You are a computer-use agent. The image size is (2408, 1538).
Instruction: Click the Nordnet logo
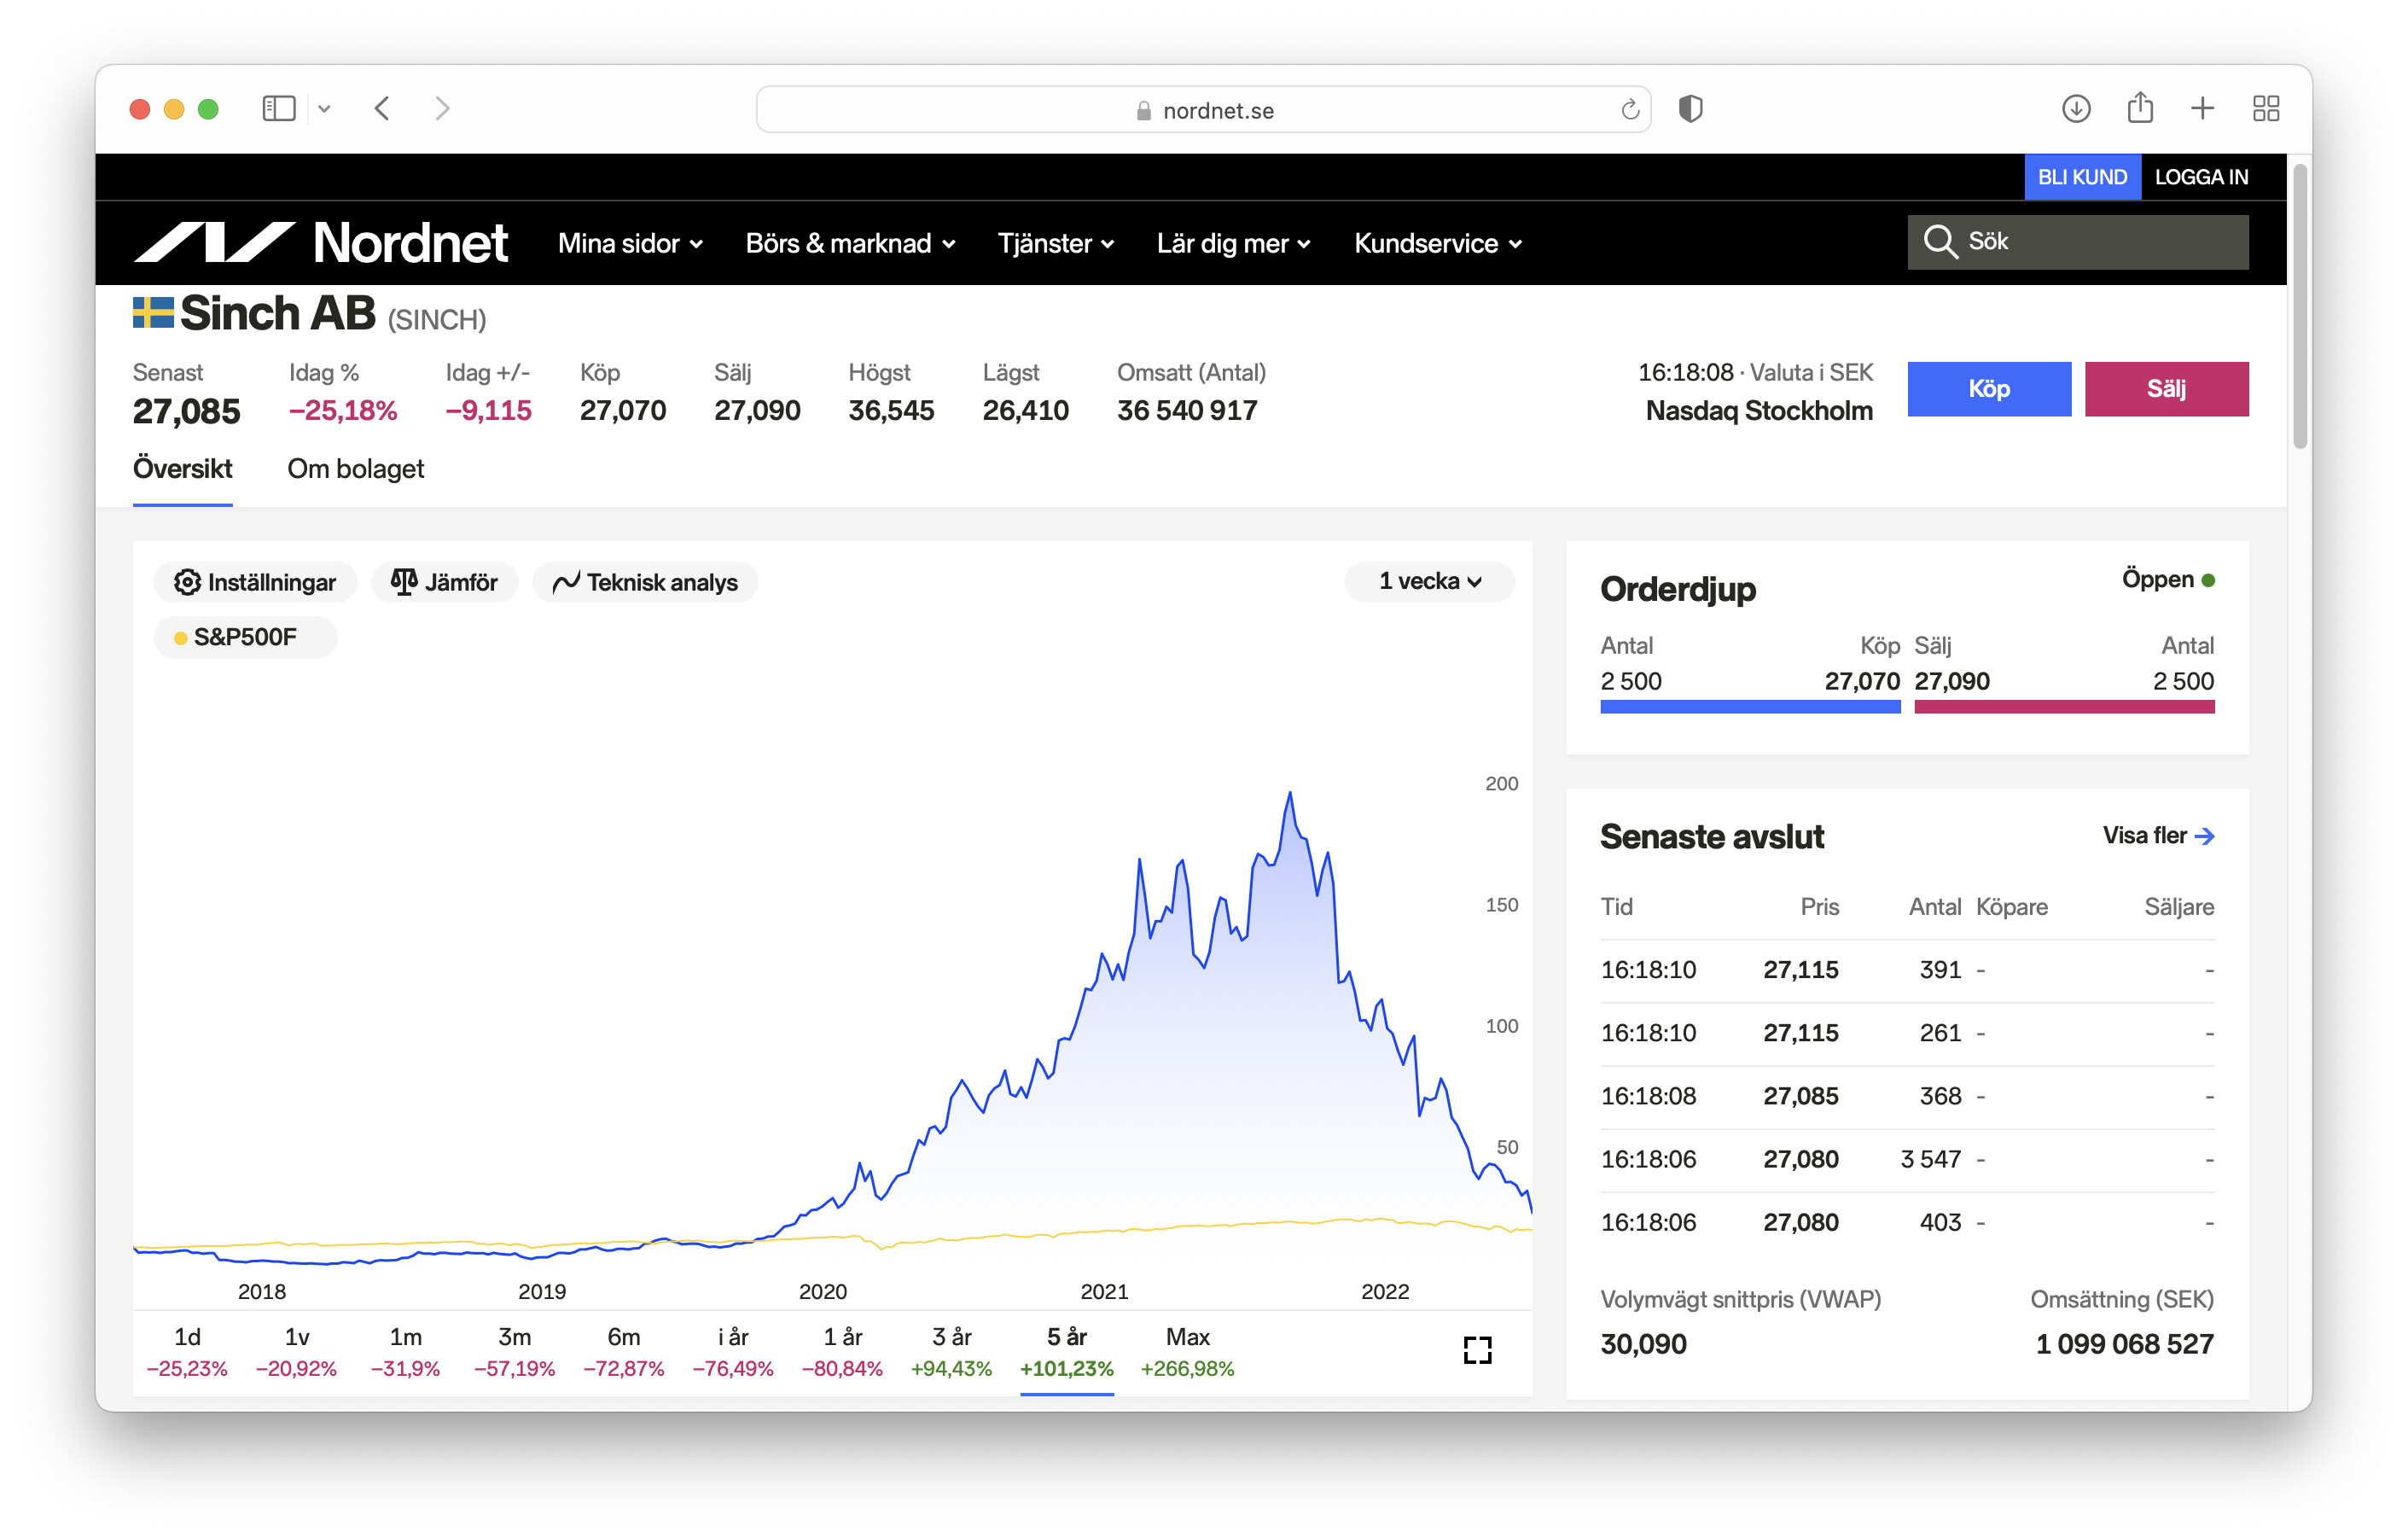click(321, 243)
